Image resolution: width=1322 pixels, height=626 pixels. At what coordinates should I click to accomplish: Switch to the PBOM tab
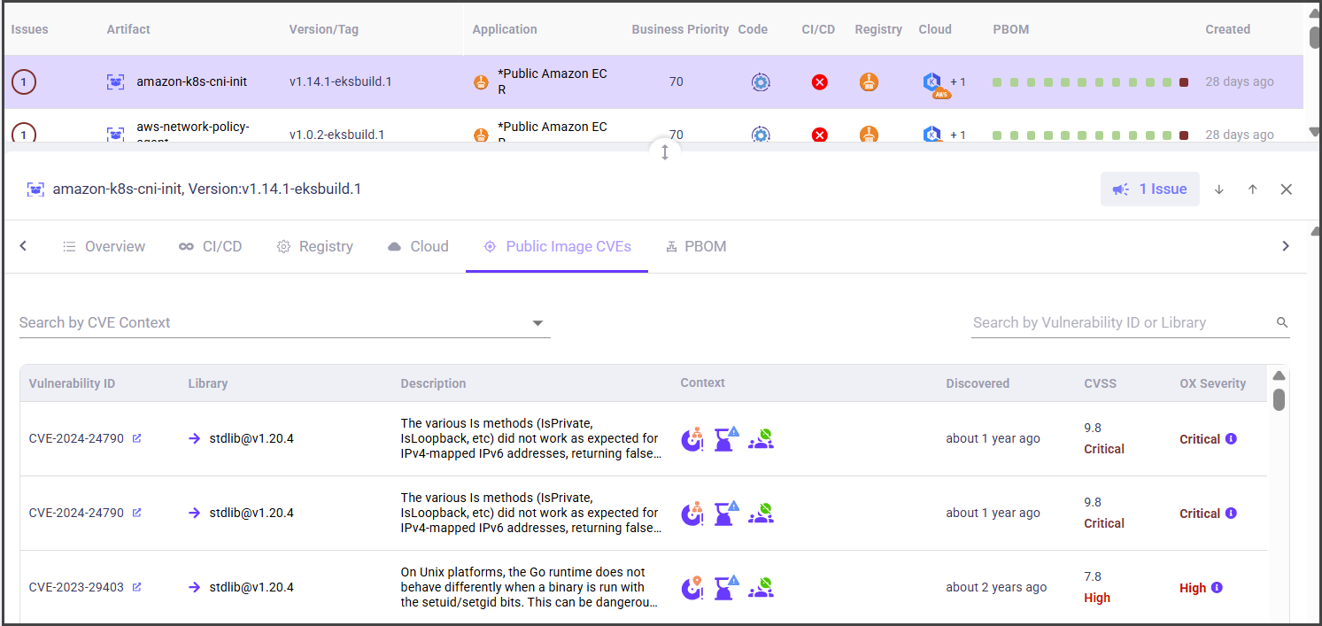click(696, 247)
